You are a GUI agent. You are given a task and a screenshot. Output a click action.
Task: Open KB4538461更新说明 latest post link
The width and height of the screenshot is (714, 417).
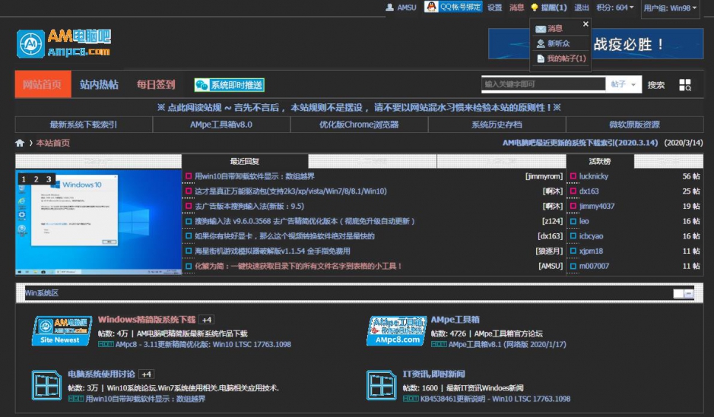(x=495, y=399)
